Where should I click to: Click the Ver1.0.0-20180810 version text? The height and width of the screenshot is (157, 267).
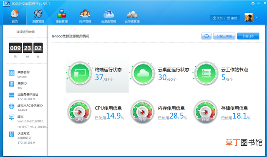(30, 121)
